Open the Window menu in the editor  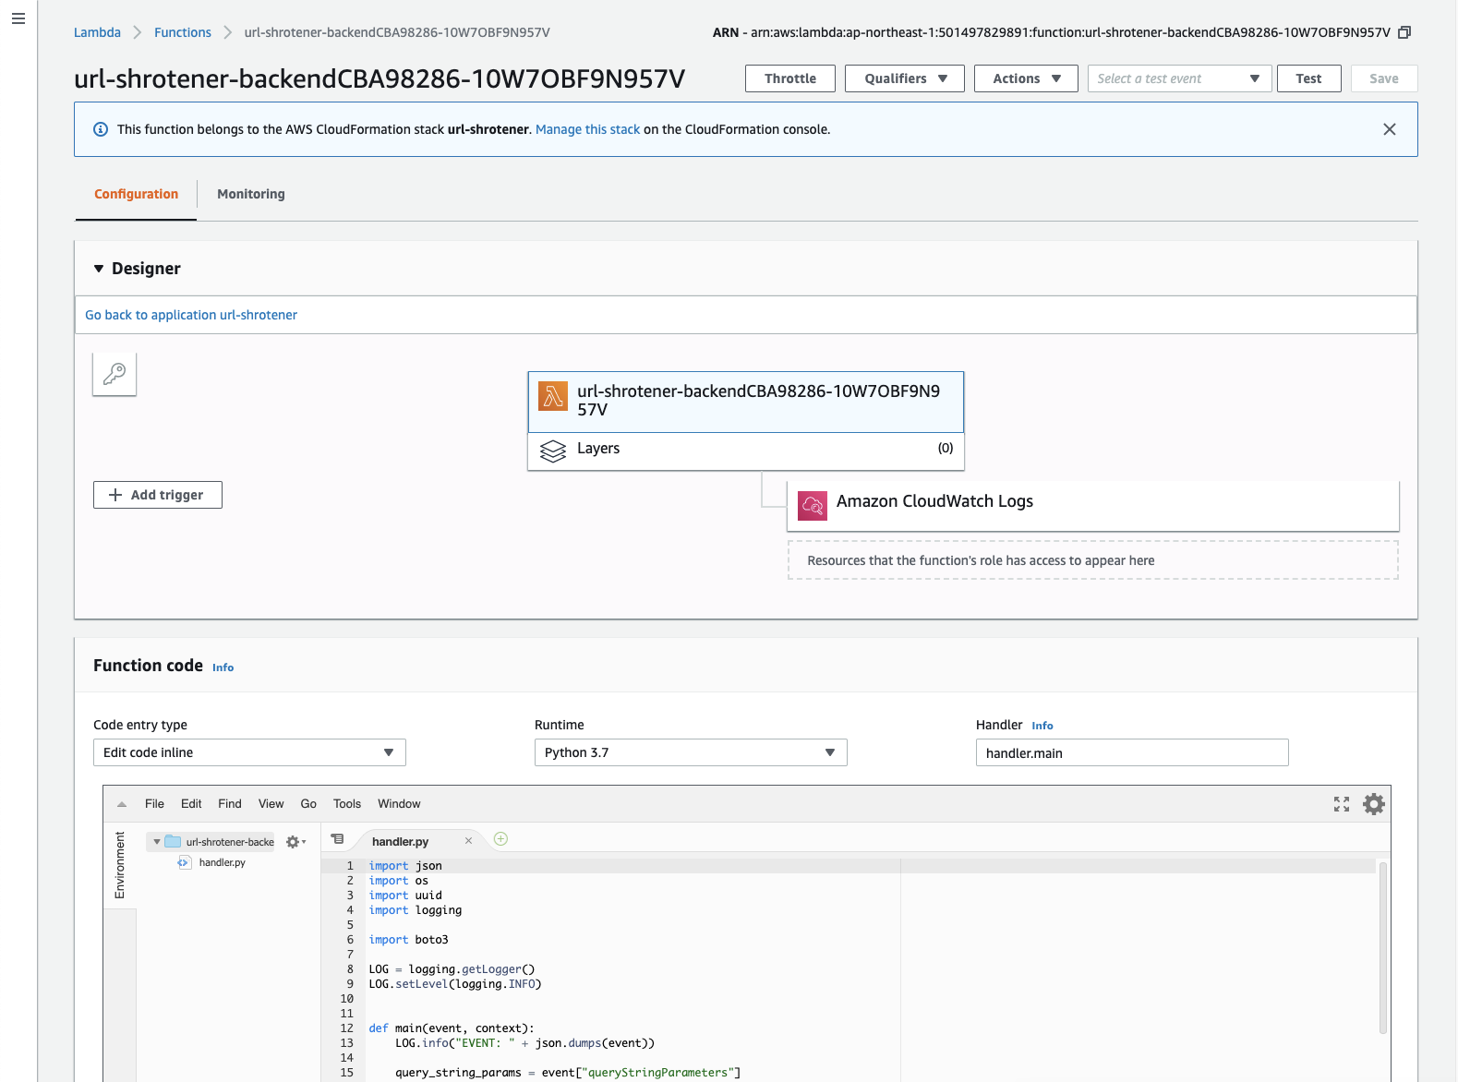pyautogui.click(x=399, y=804)
